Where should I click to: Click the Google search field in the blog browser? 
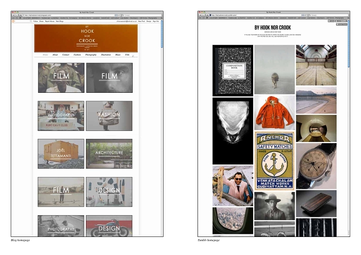(x=141, y=15)
